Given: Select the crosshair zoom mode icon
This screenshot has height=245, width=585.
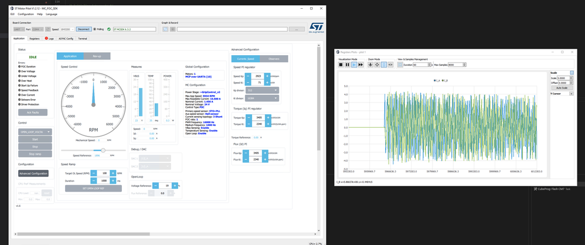Looking at the screenshot, I should (x=377, y=64).
